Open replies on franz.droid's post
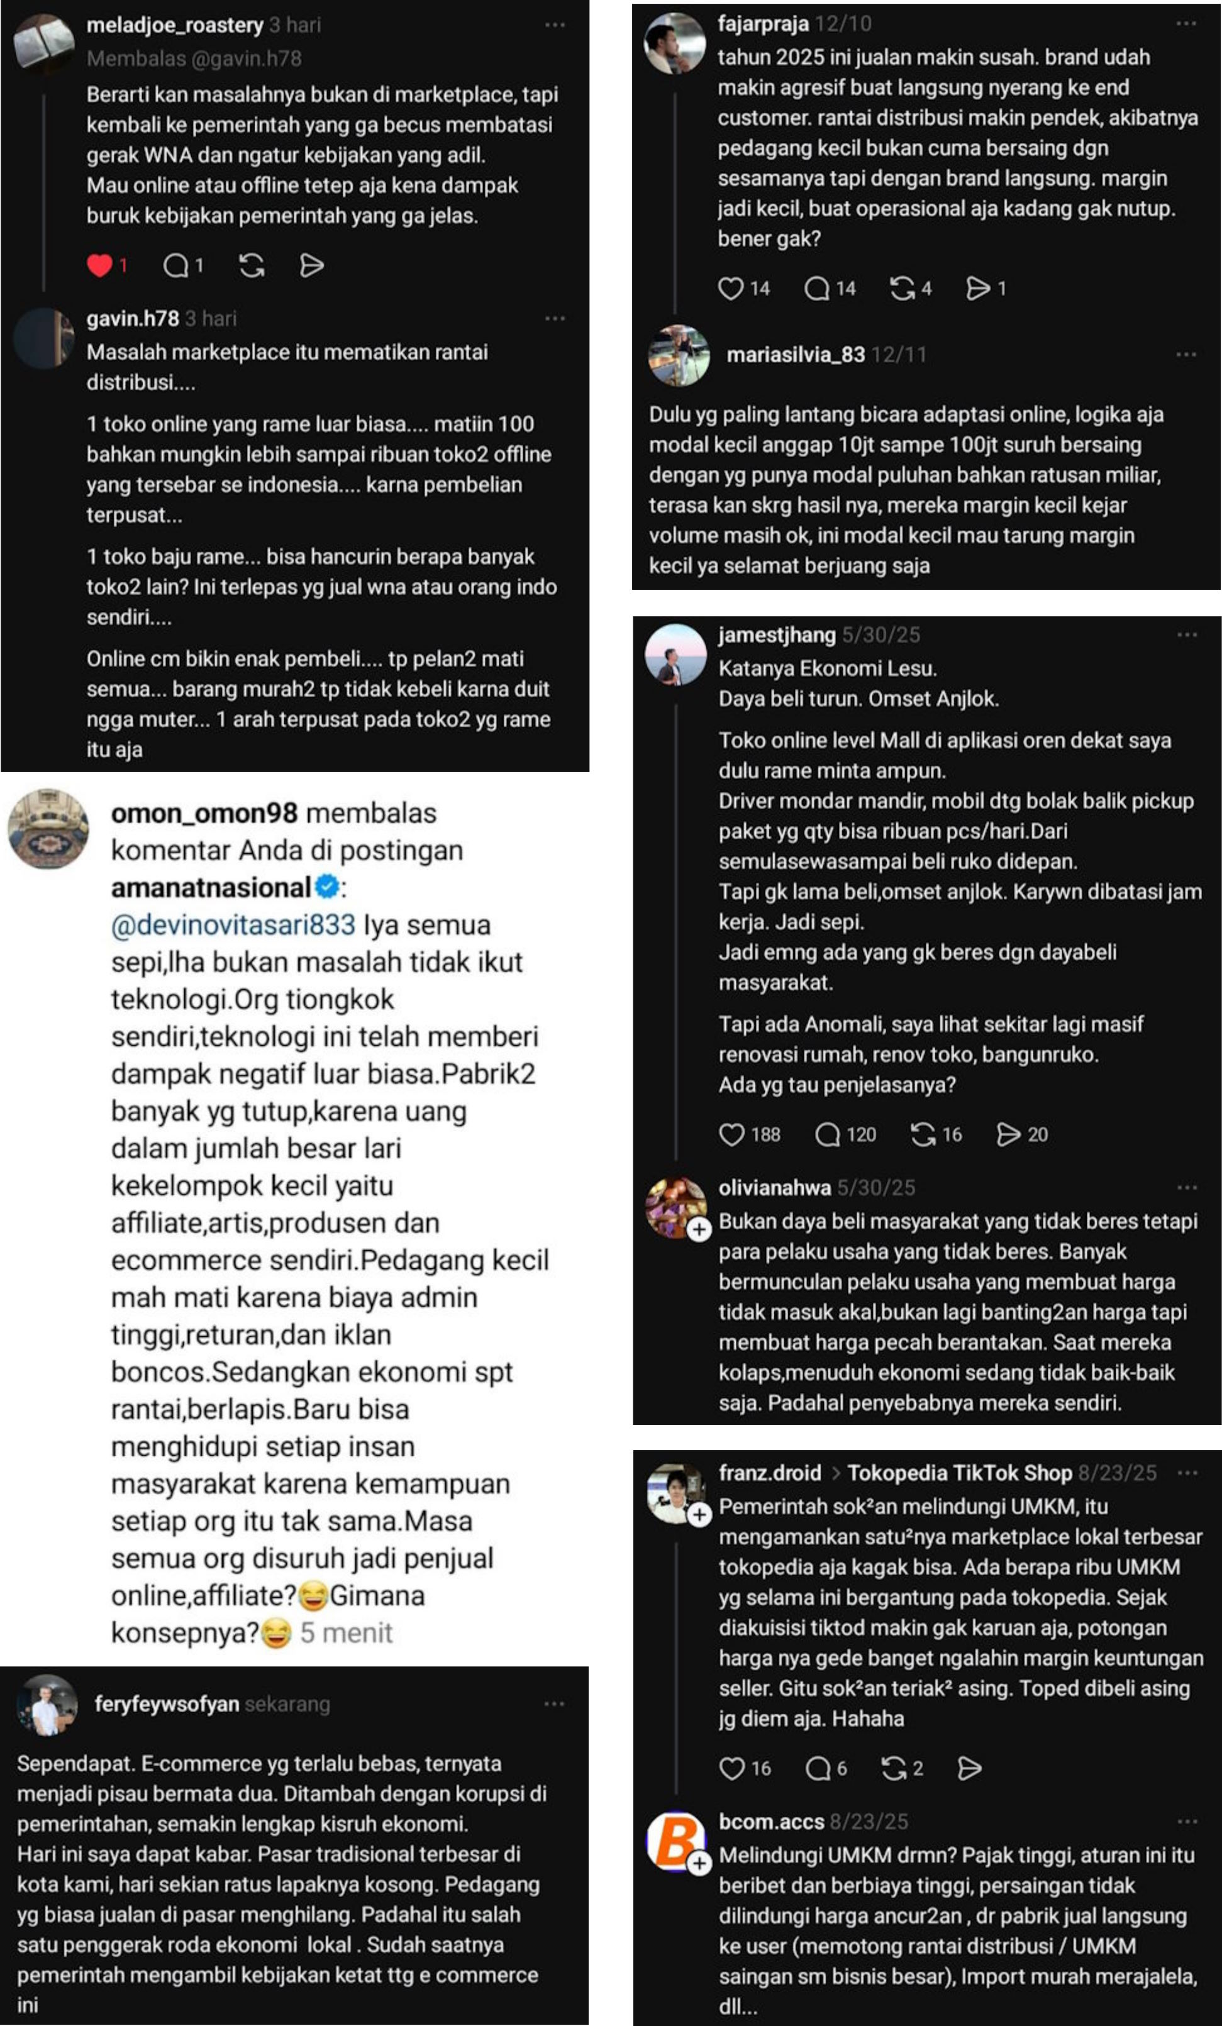 coord(818,1769)
